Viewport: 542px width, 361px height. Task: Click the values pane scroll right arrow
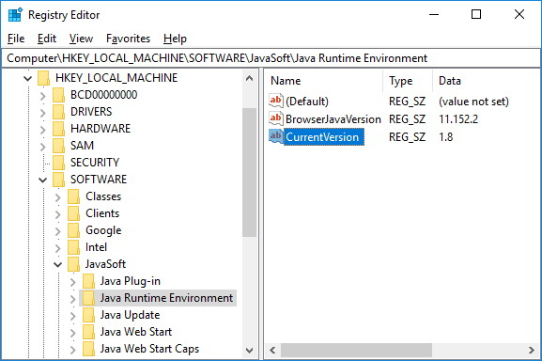[x=532, y=351]
